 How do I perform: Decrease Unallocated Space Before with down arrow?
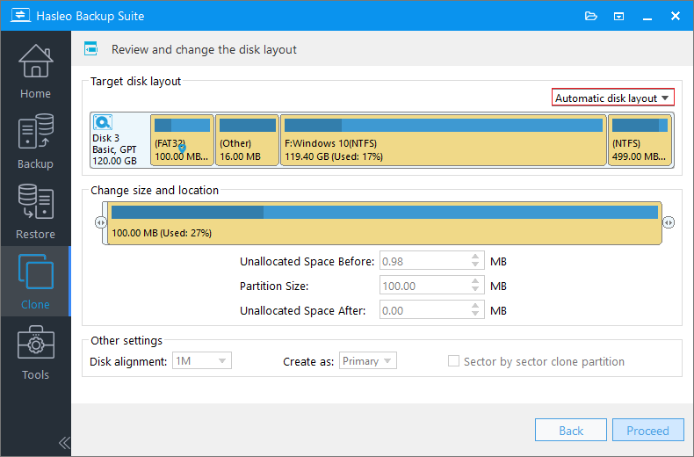475,265
